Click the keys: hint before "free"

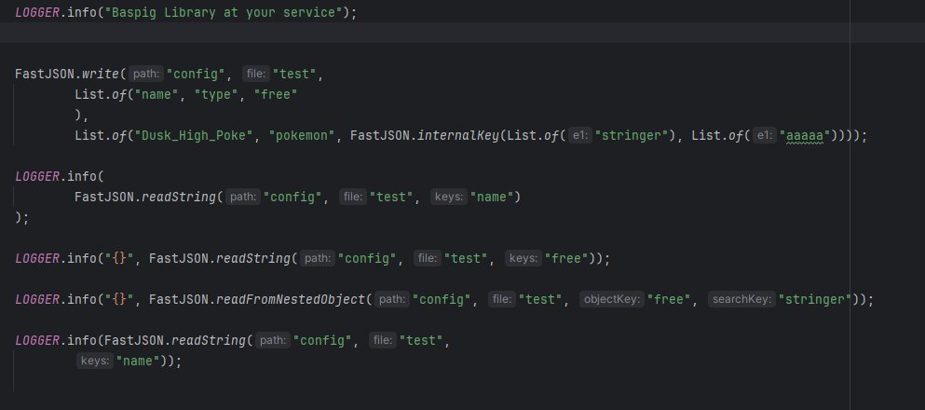pos(524,258)
